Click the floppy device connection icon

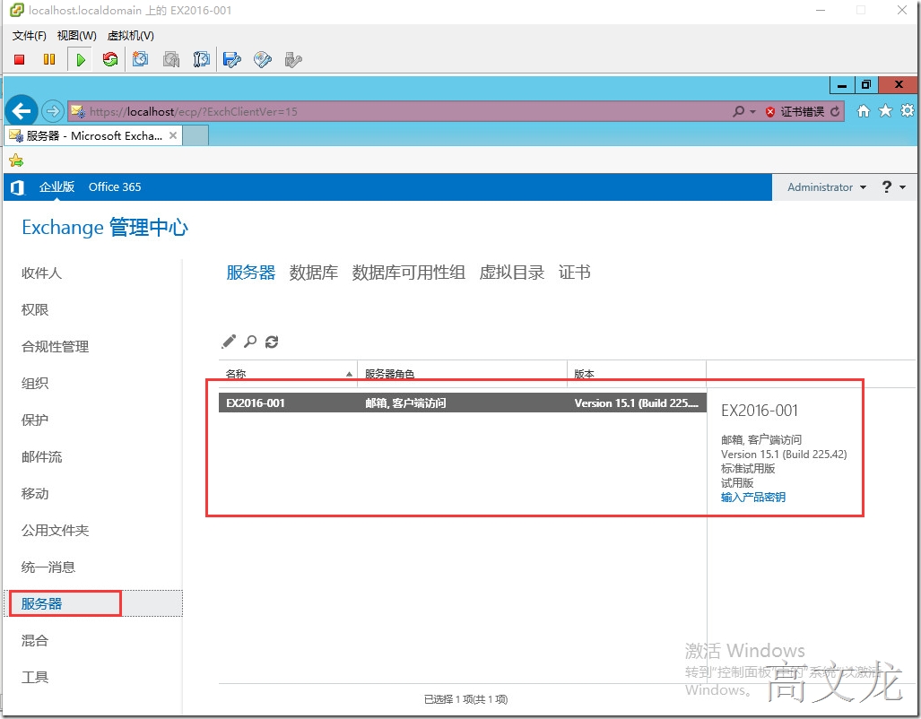(232, 59)
